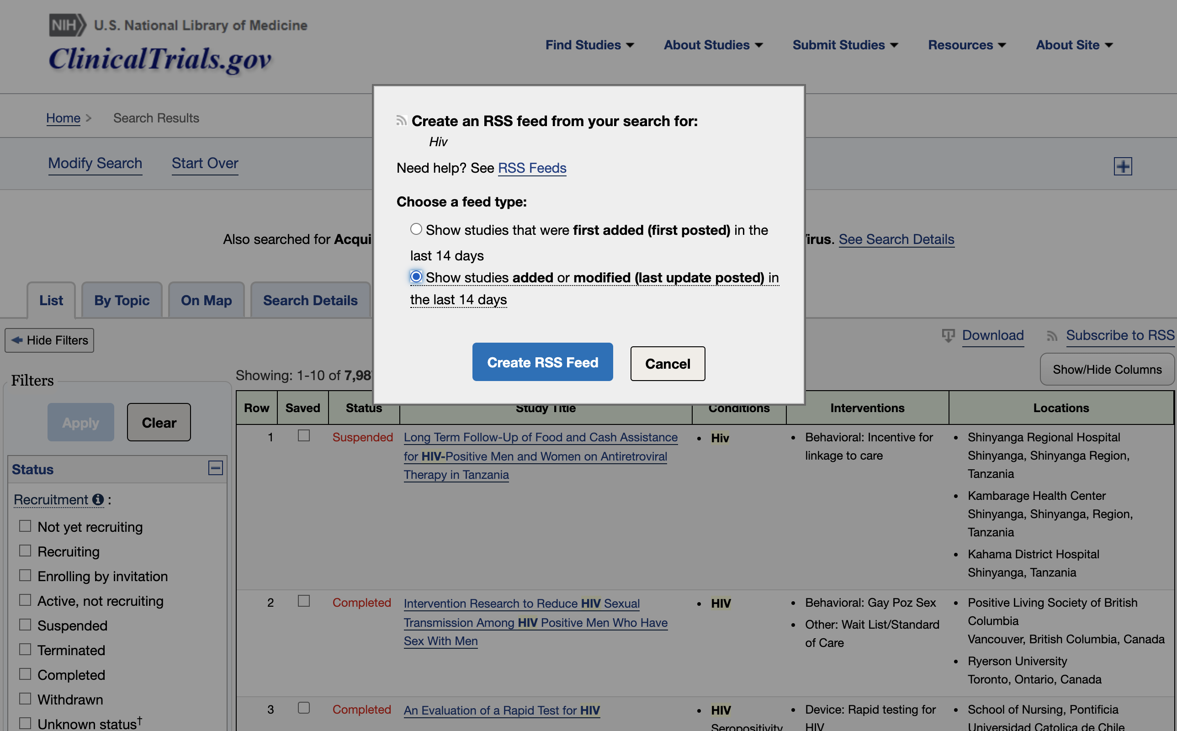Click the Download icon
The width and height of the screenshot is (1177, 731).
pyautogui.click(x=948, y=335)
